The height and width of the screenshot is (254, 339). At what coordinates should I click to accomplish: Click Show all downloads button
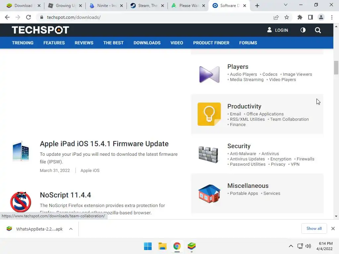pyautogui.click(x=314, y=229)
